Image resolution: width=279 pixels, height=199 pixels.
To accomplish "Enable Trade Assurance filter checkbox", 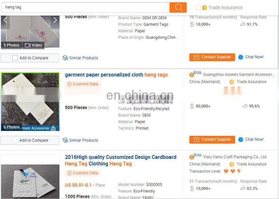I will pos(198,8).
